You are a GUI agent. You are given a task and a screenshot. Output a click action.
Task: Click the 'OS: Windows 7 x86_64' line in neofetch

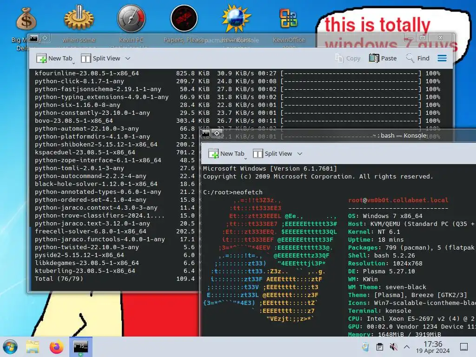[x=385, y=216]
